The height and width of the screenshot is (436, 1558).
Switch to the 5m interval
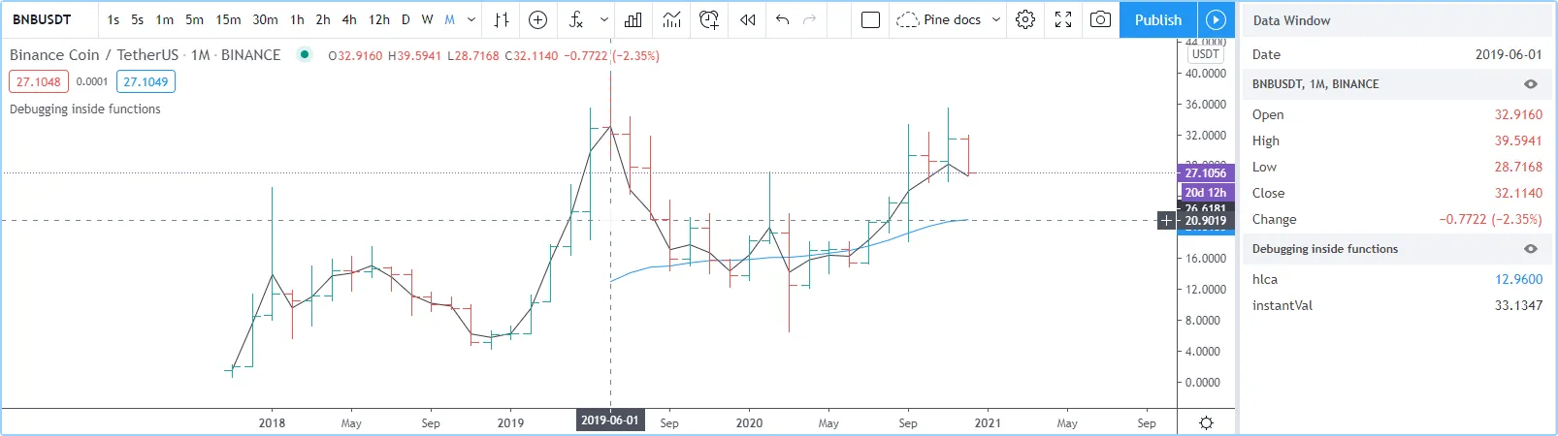[x=195, y=19]
